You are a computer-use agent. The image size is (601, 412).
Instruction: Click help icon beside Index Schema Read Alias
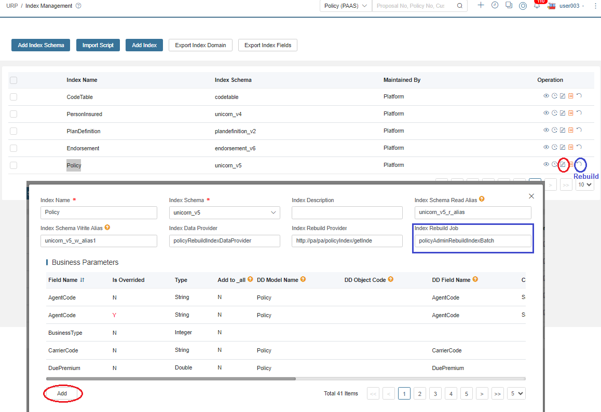482,199
